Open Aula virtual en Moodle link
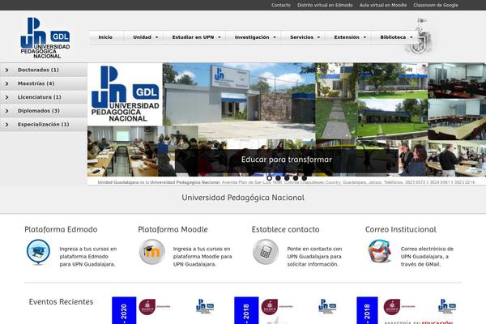 [383, 5]
